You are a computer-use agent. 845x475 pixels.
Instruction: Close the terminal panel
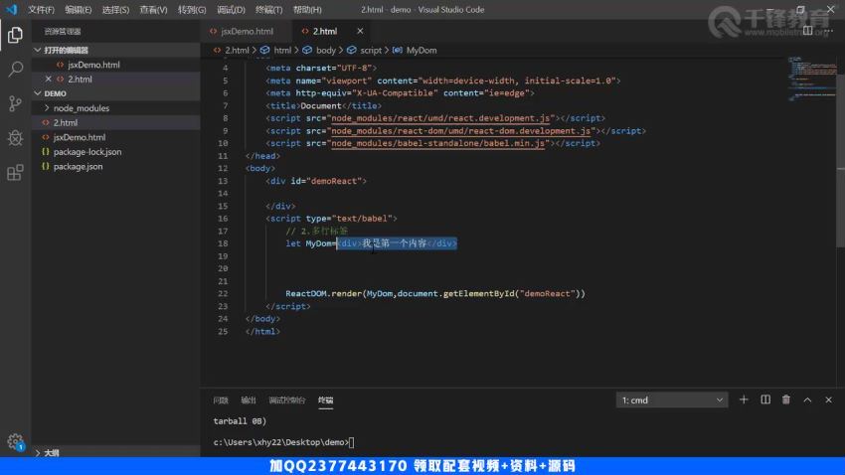[828, 399]
